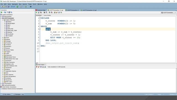Viewport: 177px width, 100px height.
Task: Expand the Views node
Action: tap(3, 38)
